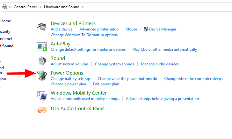Open the Power Options heading link
Image resolution: width=232 pixels, height=139 pixels.
67,73
